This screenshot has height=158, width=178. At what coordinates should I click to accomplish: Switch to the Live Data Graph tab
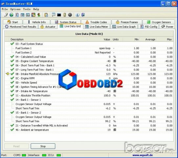pos(124,27)
